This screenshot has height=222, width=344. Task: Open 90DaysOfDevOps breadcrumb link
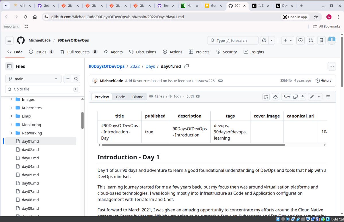point(107,66)
